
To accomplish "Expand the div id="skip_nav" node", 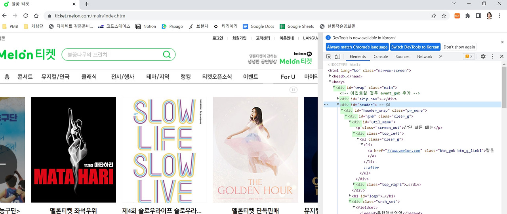I will tap(338, 99).
